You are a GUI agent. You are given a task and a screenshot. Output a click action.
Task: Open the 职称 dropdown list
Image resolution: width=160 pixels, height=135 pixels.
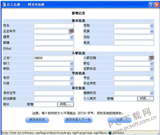[72, 69]
